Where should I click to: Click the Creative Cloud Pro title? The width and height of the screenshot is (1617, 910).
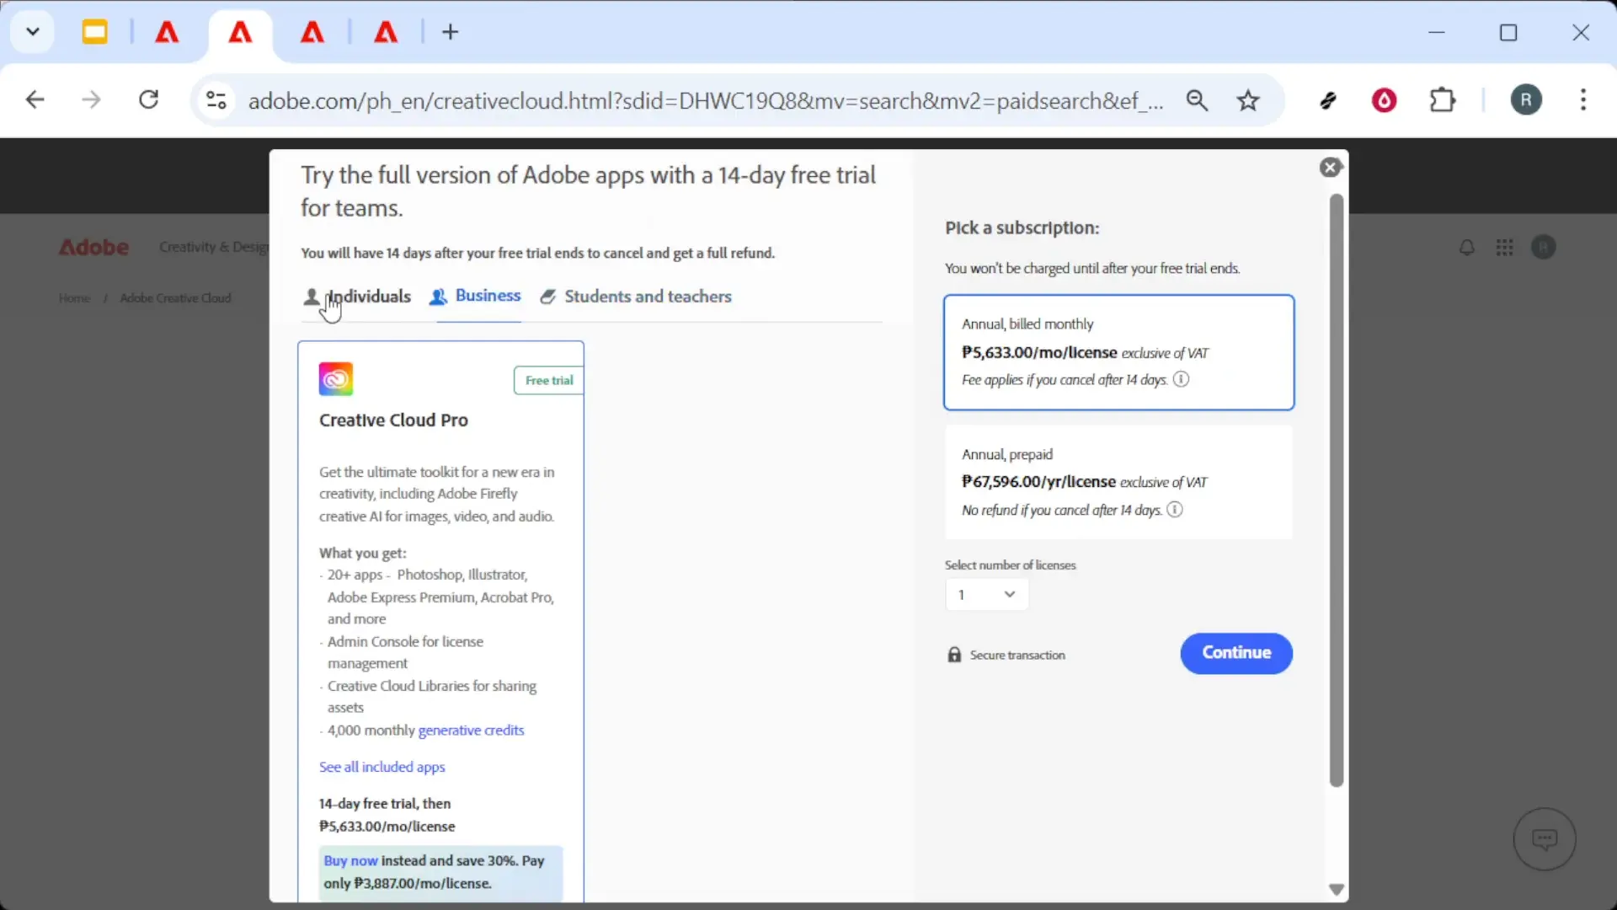point(393,420)
